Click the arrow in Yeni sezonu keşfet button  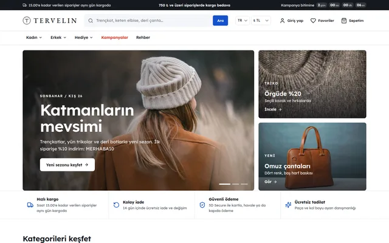(86, 165)
